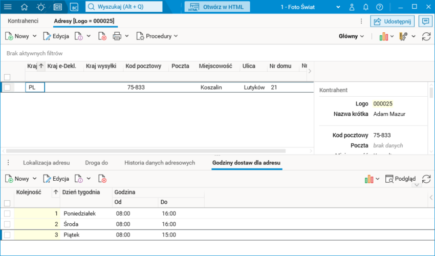Viewport: 435px width, 256px height.
Task: Click the printer icon
Action: 117,36
